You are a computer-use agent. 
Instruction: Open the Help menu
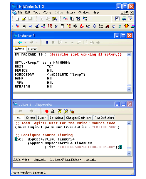[96, 12]
